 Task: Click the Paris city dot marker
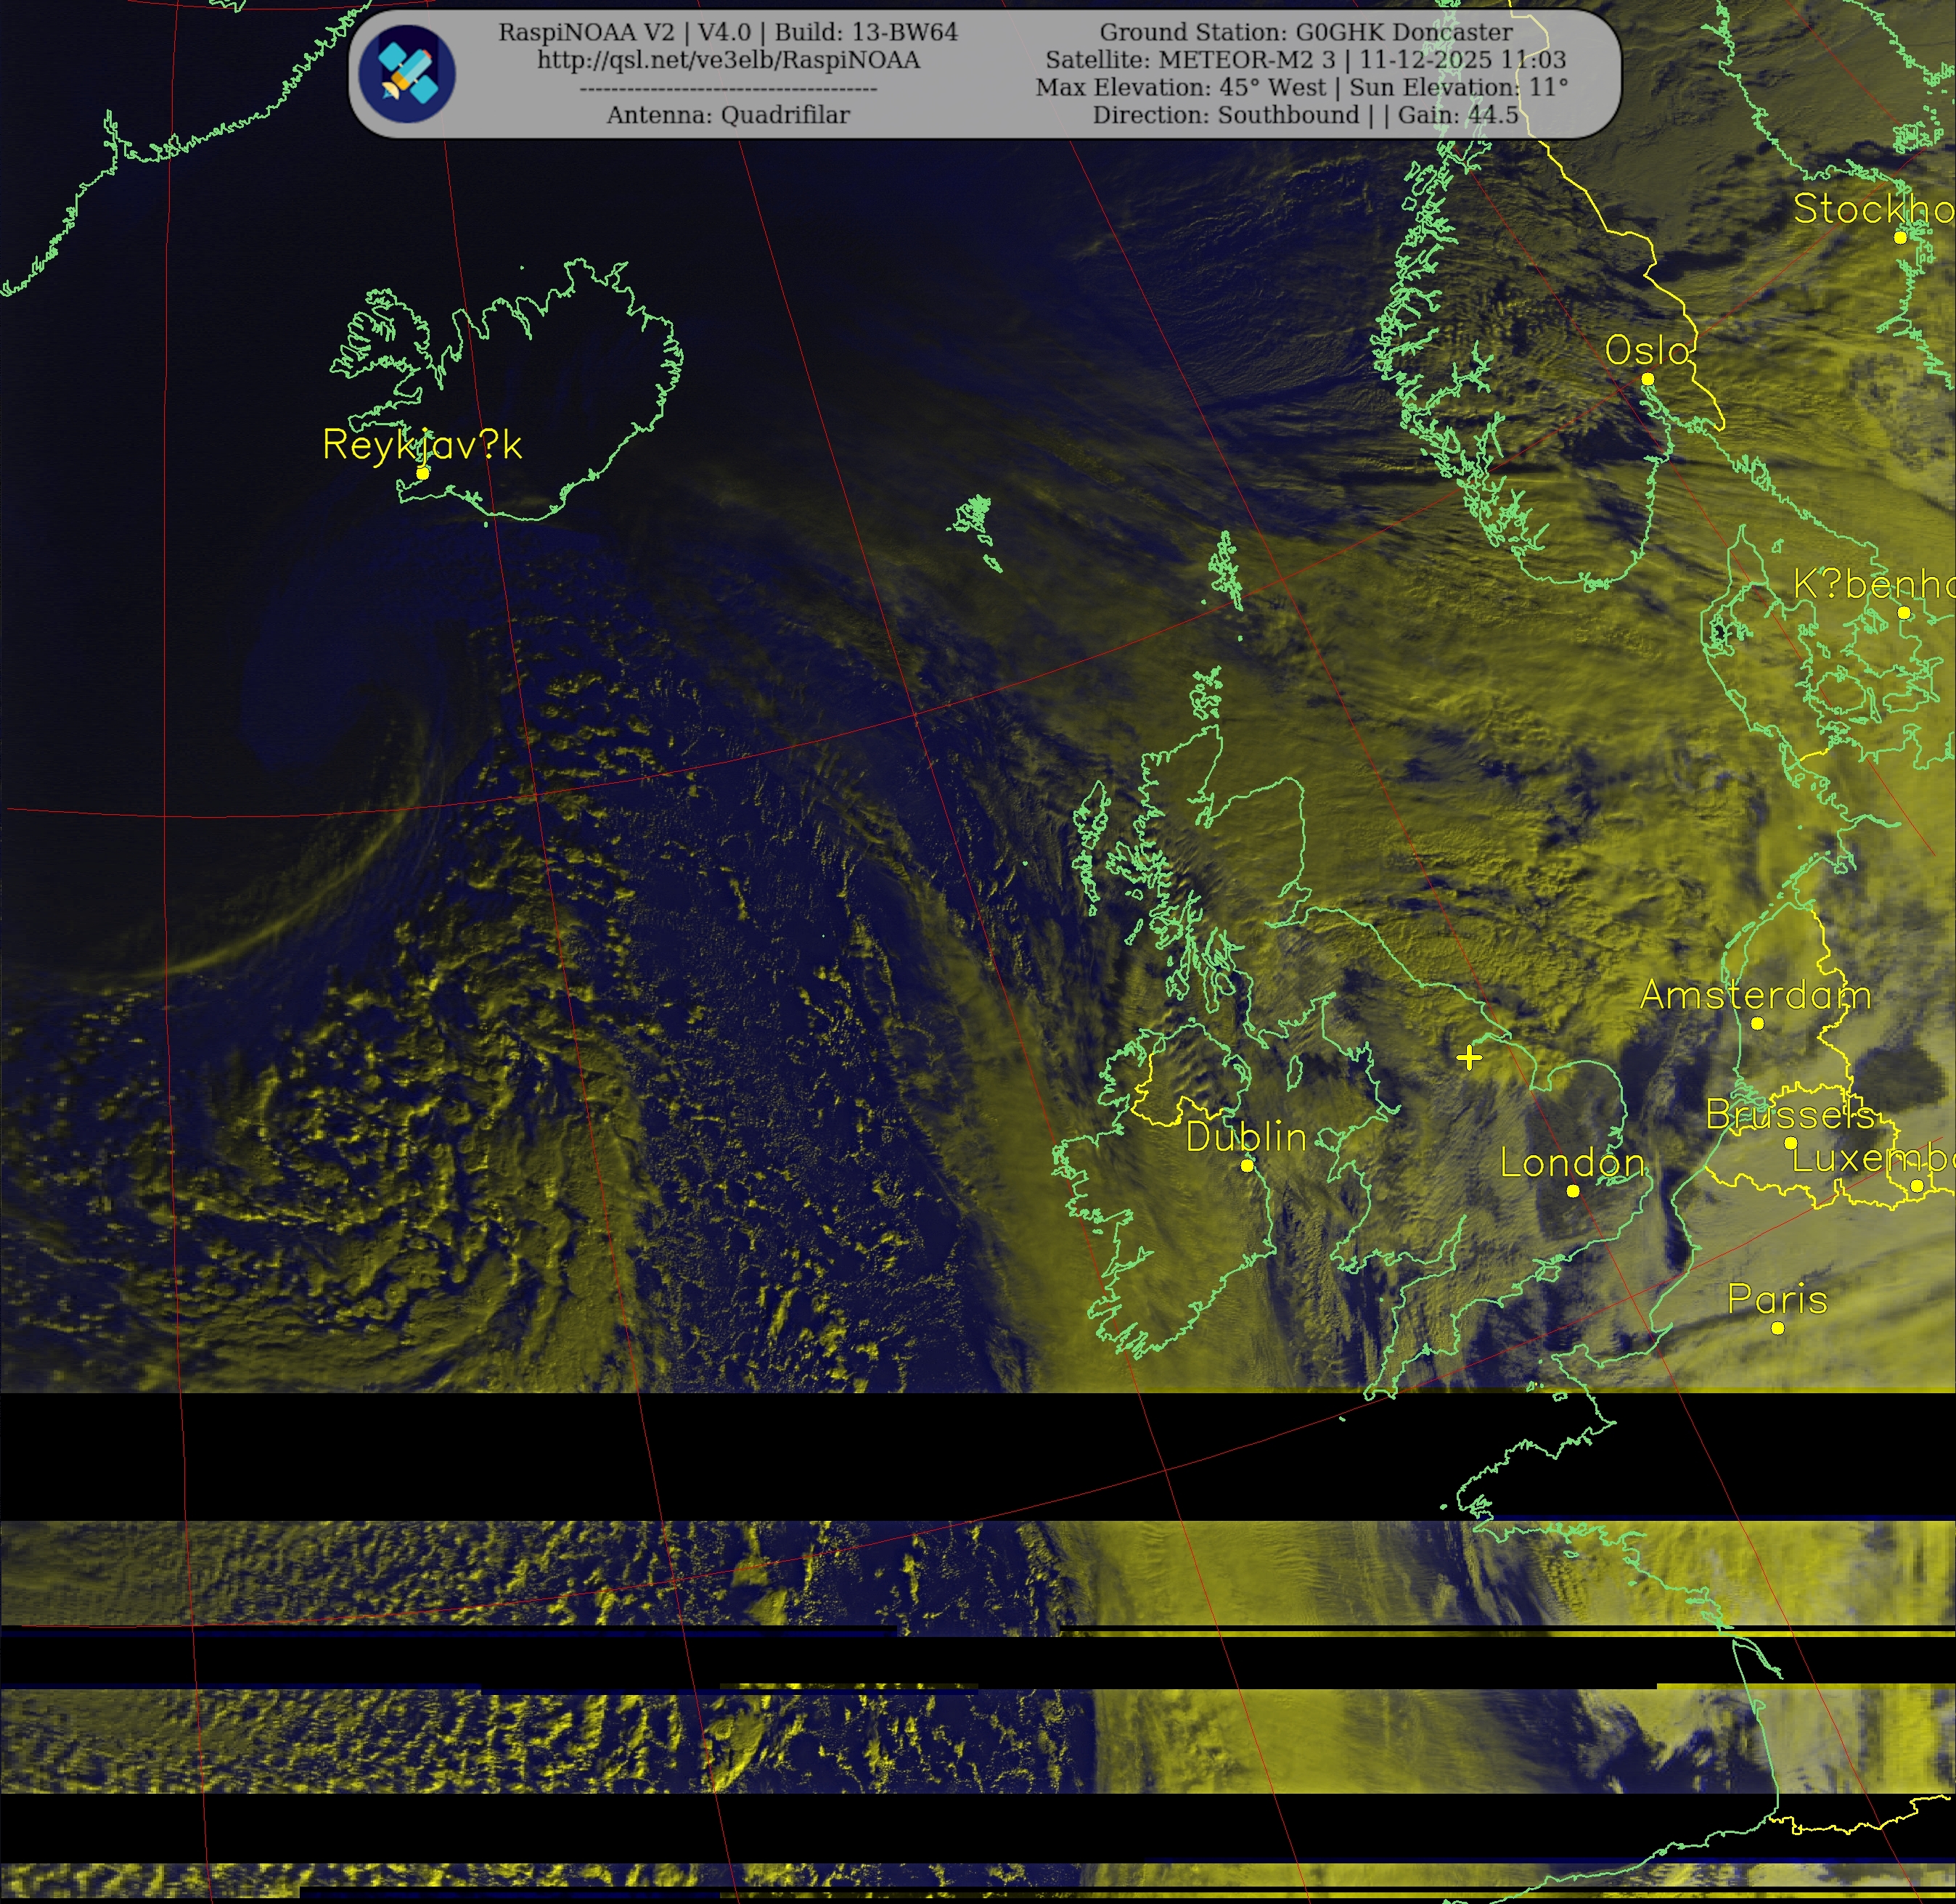pos(1777,1328)
